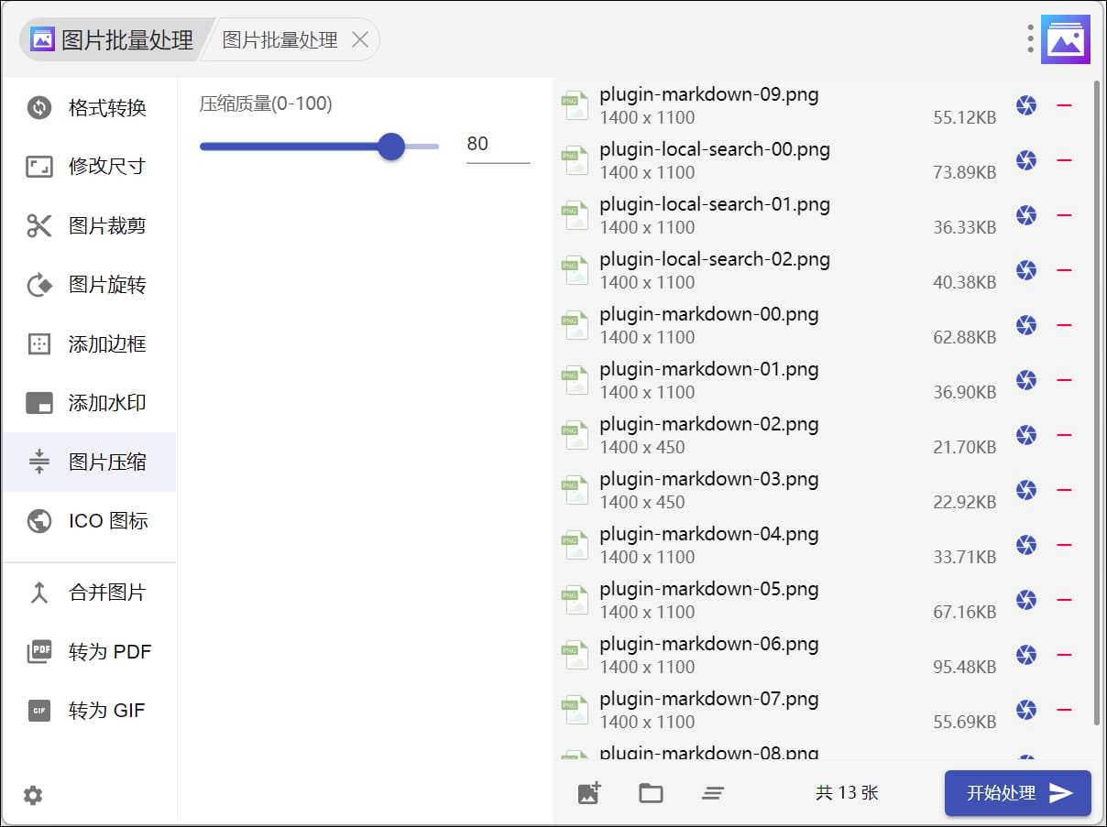Click shutter icon for plugin-markdown-01.png
Viewport: 1107px width, 827px height.
(1026, 380)
